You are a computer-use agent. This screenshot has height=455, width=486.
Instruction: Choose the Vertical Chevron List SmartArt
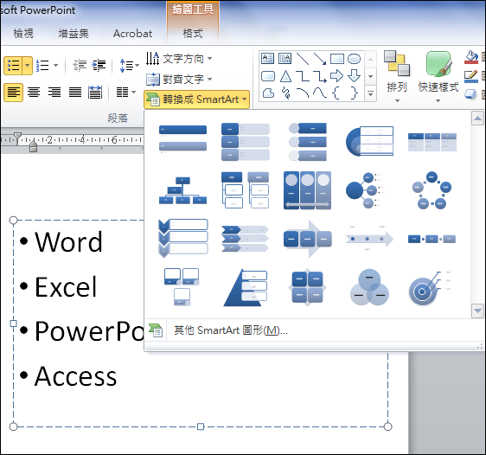[x=182, y=239]
